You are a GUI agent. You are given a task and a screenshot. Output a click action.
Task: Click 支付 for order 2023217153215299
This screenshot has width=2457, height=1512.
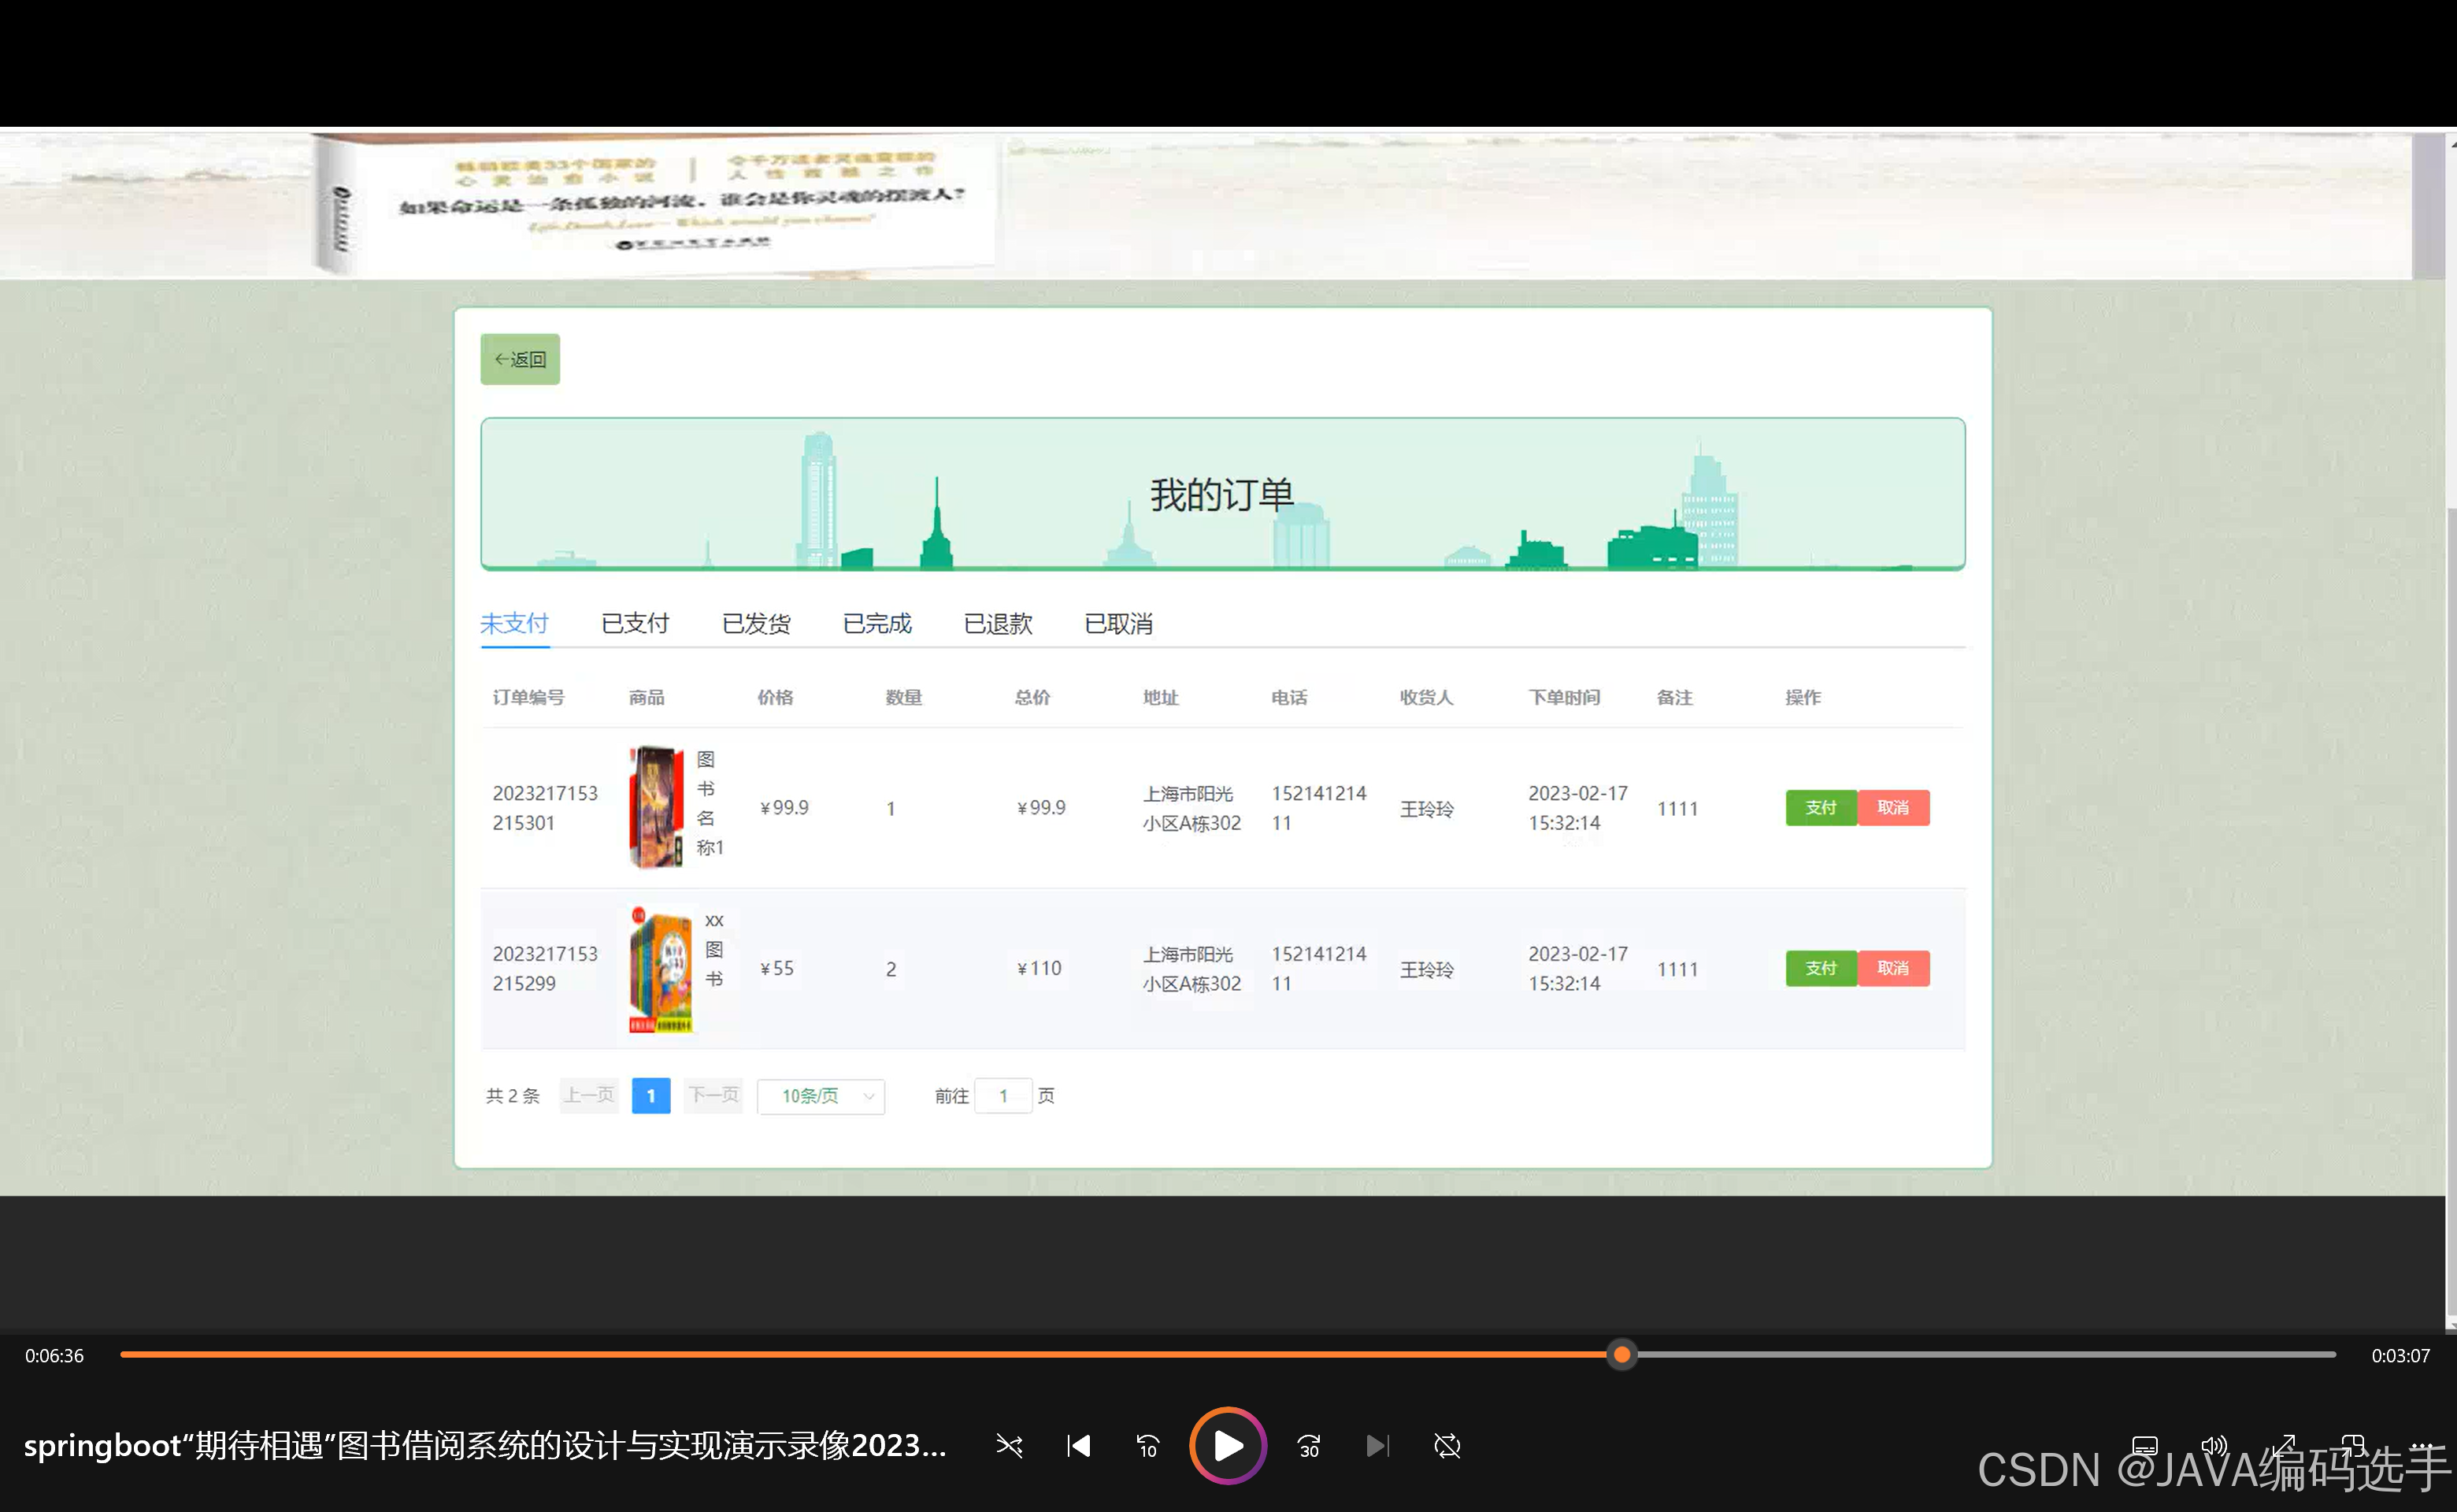[1821, 969]
